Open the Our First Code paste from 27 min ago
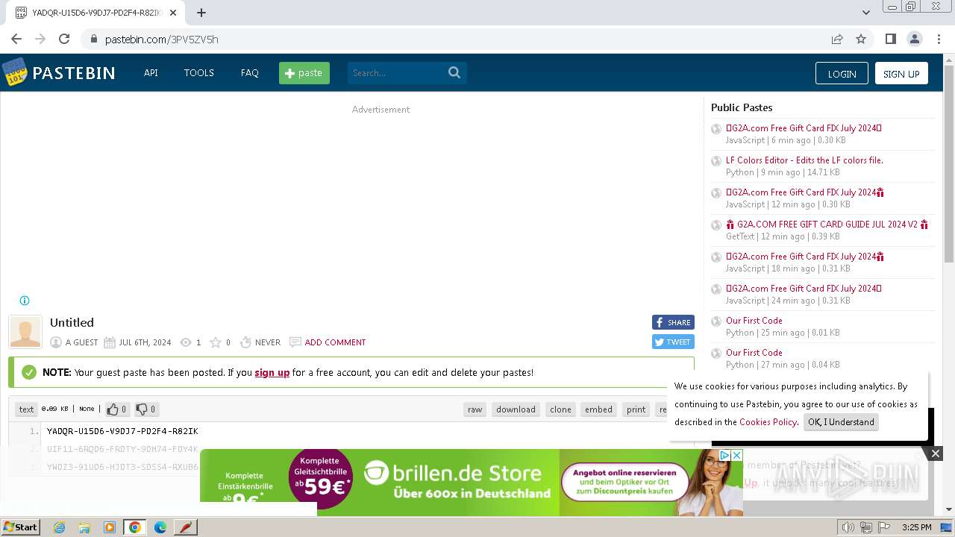Viewport: 955px width, 537px height. 754,353
